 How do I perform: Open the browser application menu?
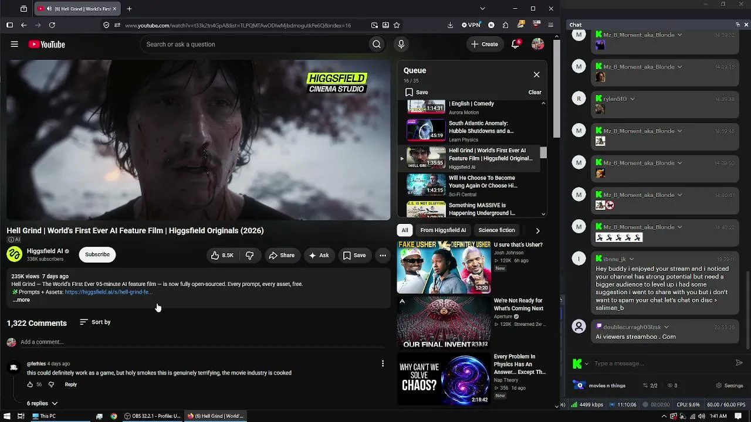(550, 25)
